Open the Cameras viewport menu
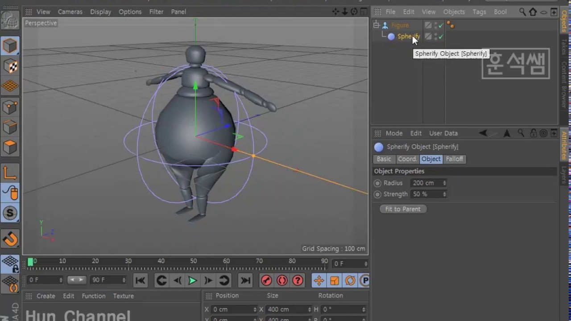The width and height of the screenshot is (571, 321). point(70,12)
